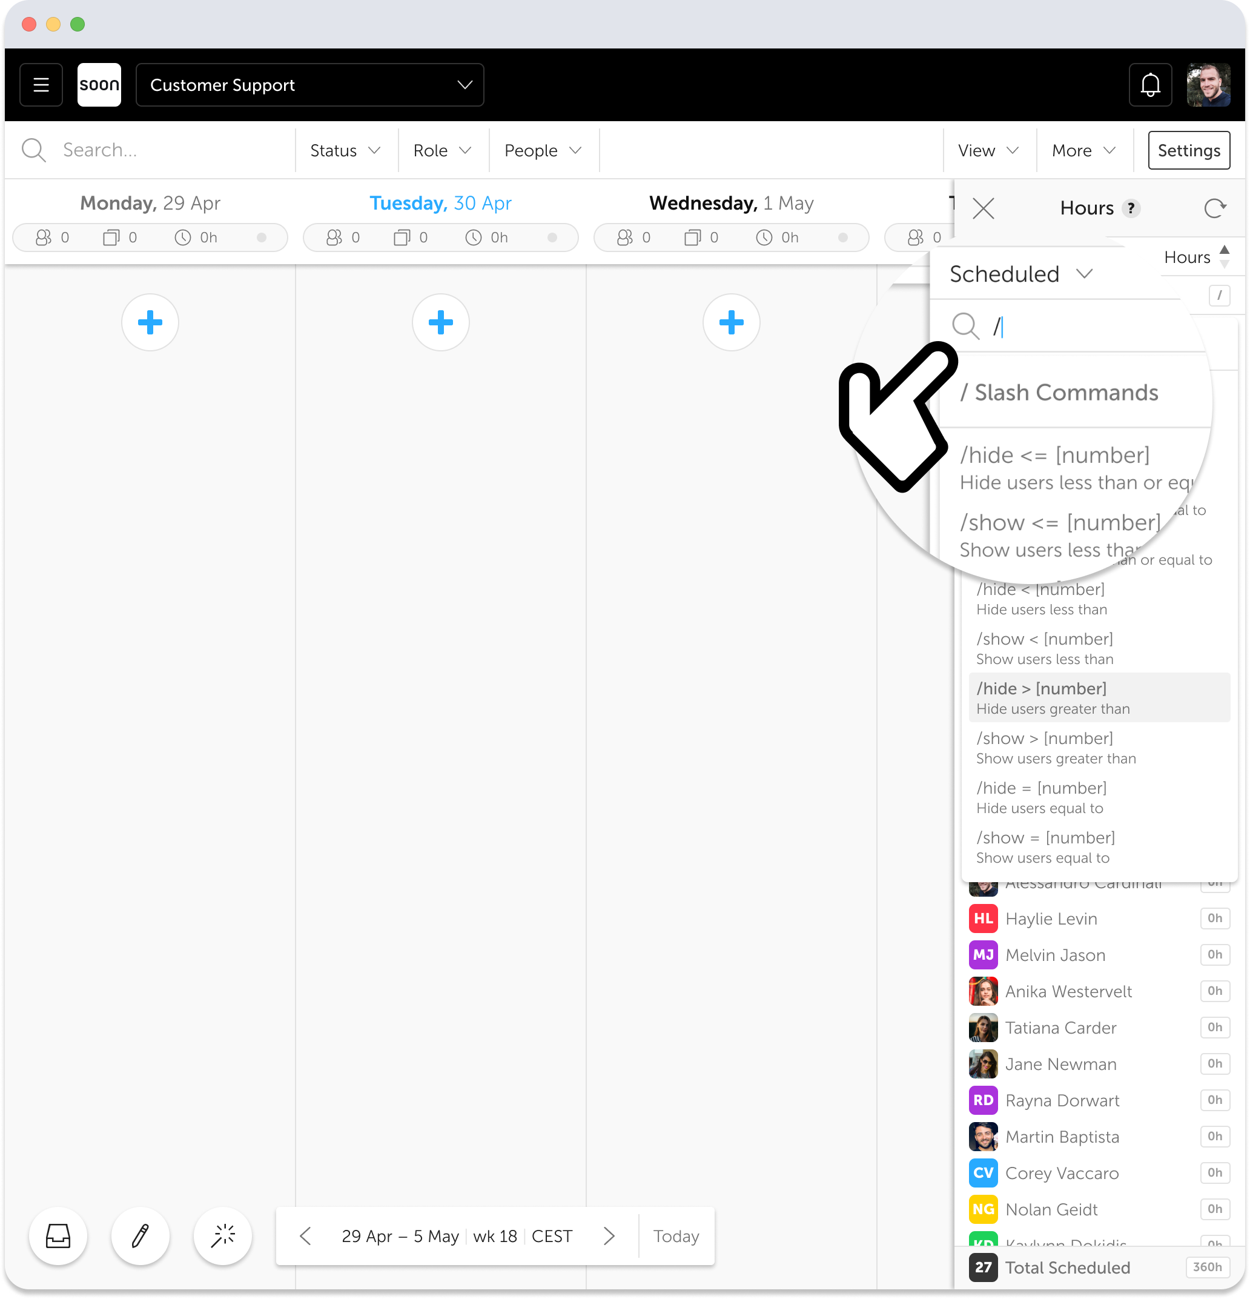Open Hours help question mark
Screen dimensions: 1250x1299
(x=1131, y=208)
